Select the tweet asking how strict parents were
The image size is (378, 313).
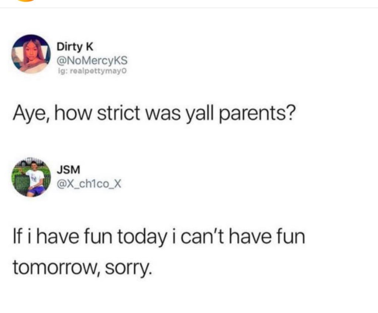click(154, 114)
